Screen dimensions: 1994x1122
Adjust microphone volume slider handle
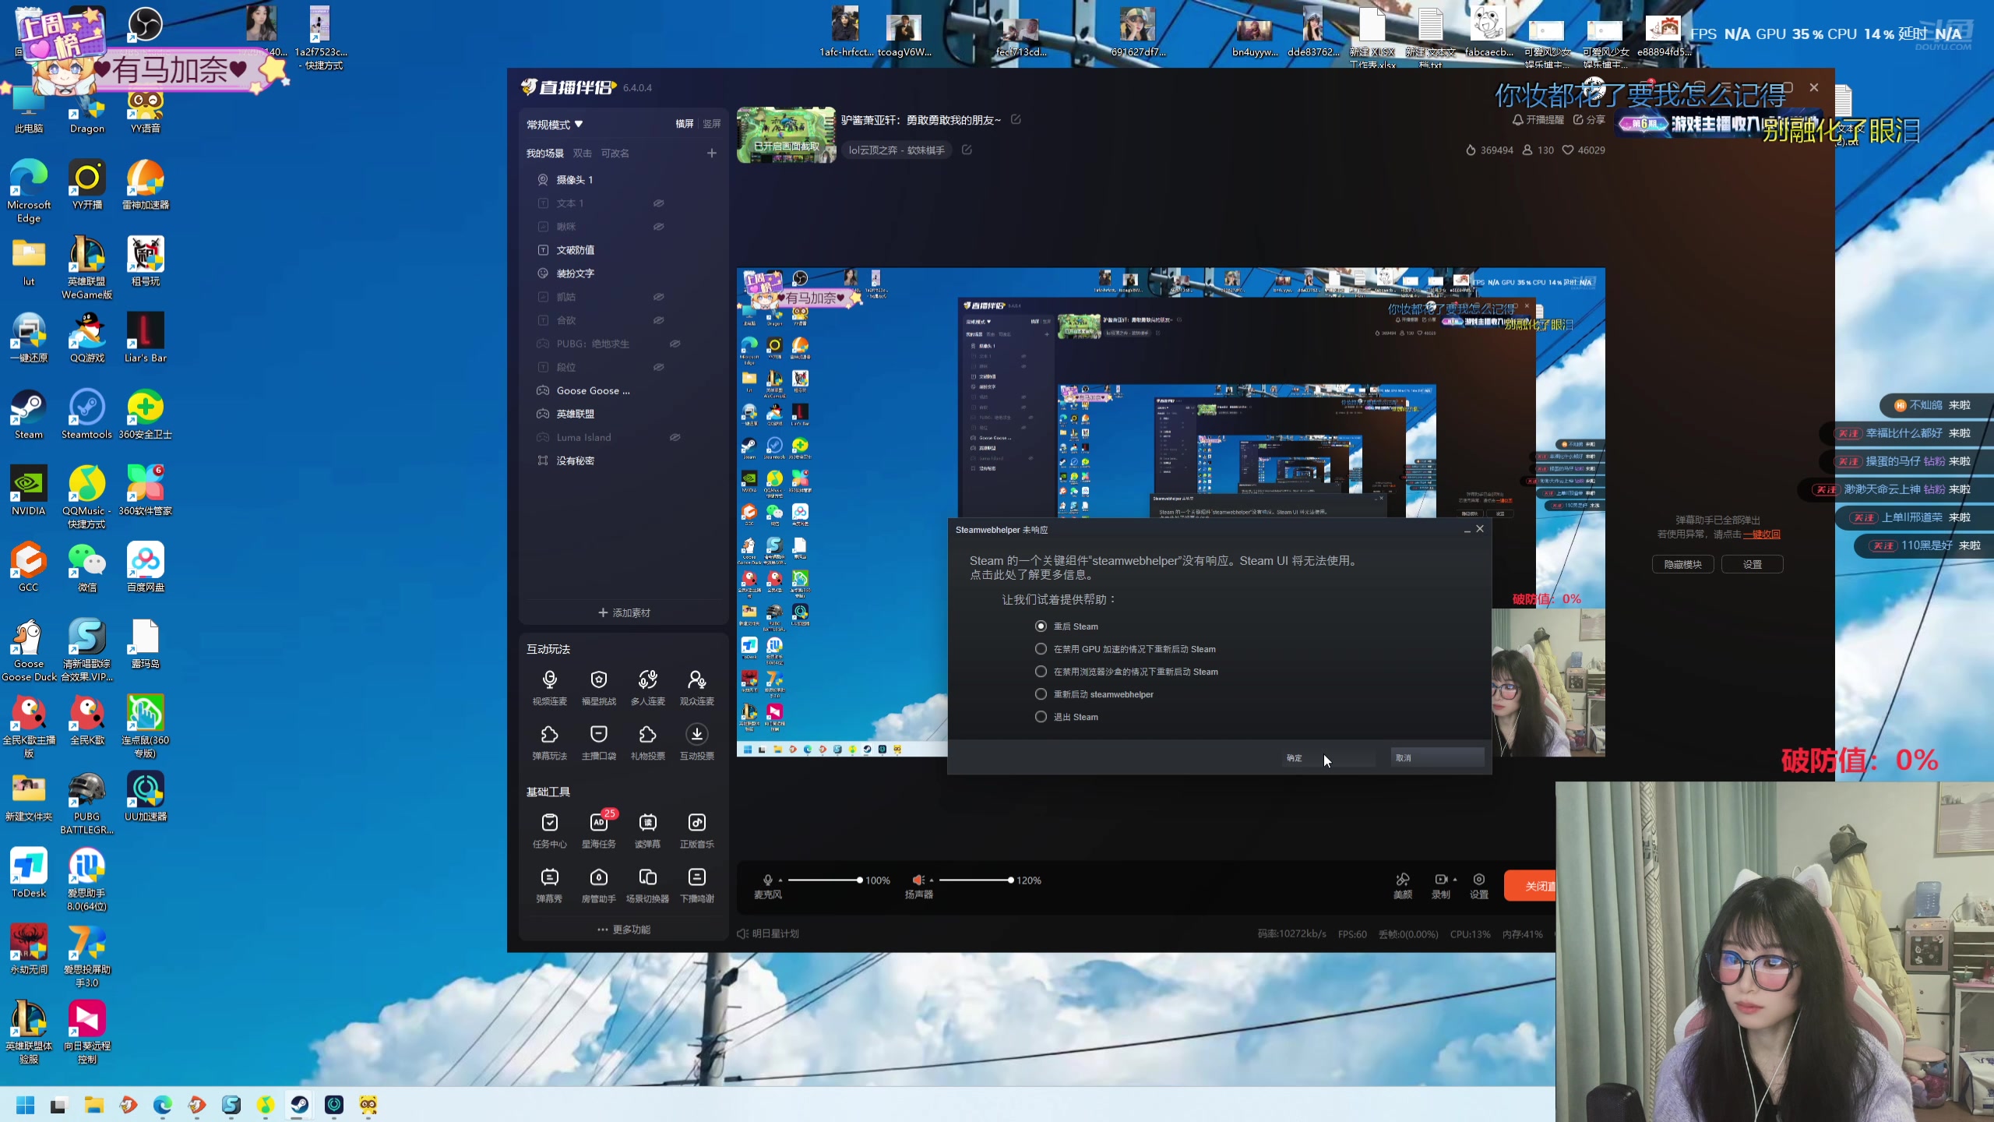point(859,880)
